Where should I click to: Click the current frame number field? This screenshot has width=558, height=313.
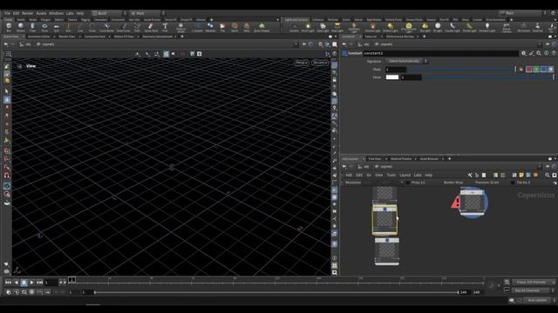click(51, 283)
